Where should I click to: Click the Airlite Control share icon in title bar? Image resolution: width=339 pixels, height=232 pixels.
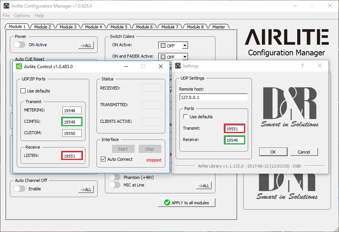tap(19, 66)
